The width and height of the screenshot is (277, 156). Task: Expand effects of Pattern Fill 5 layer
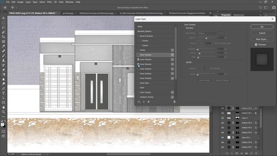pos(259,133)
